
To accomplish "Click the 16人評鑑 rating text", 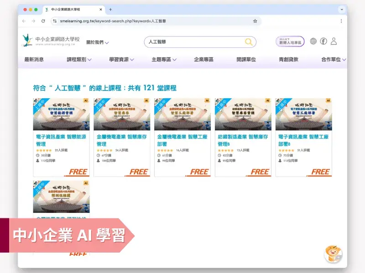I will (182, 150).
